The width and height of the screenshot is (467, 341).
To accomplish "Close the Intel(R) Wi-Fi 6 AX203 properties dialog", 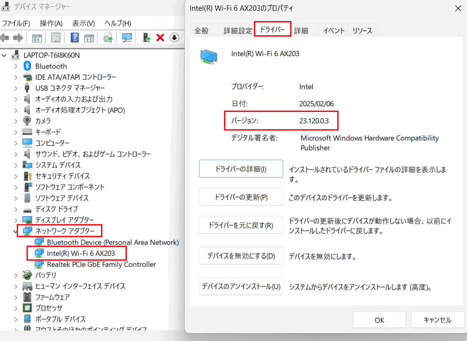I will click(458, 8).
